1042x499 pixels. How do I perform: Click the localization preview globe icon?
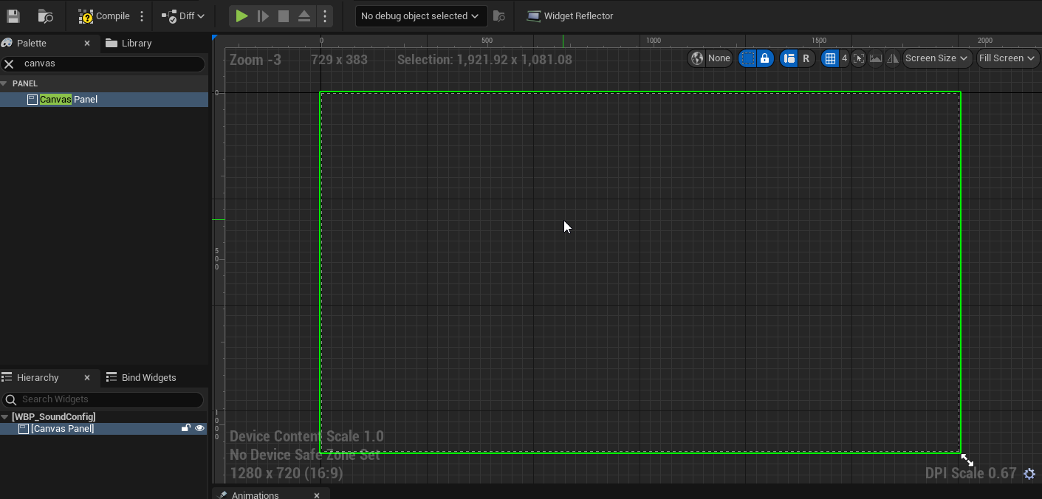[x=697, y=58]
